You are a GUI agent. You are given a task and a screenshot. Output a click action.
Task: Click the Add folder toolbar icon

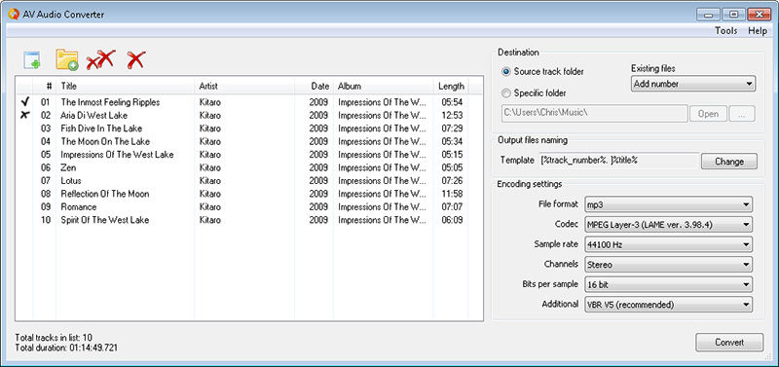67,59
